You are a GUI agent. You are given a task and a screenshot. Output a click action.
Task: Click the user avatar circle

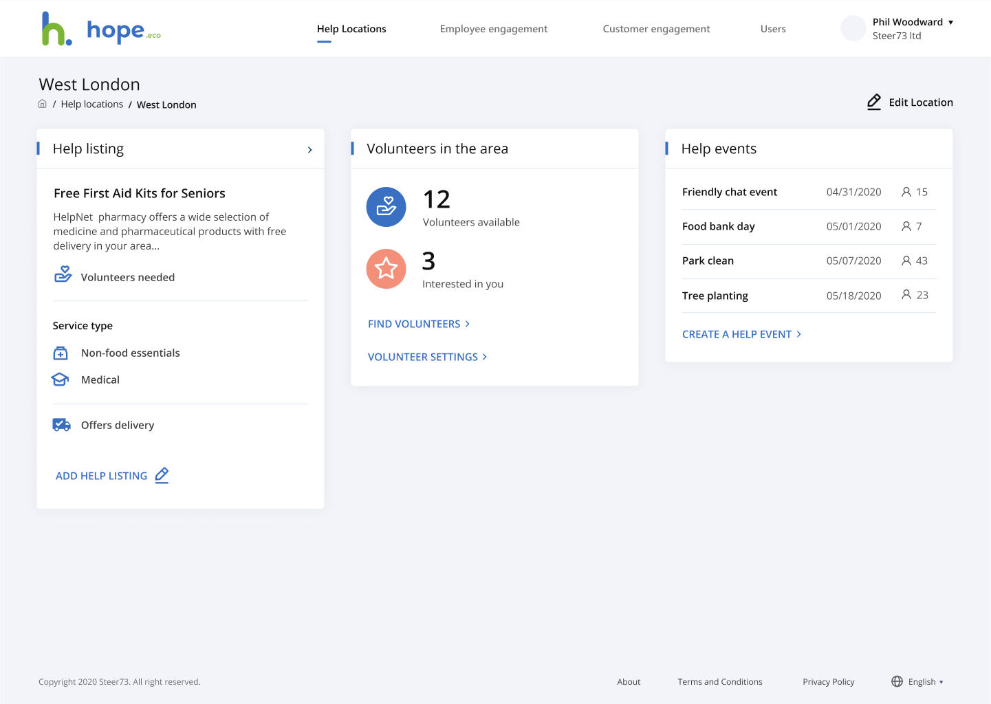click(853, 28)
